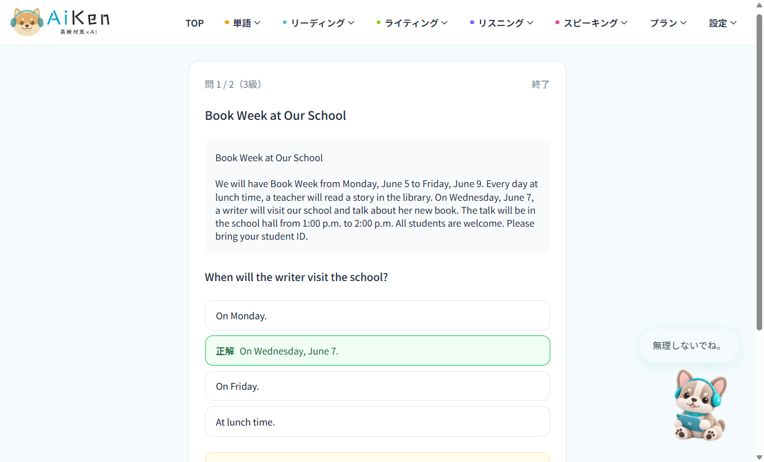
Task: Expand the プラン dropdown
Action: click(668, 23)
